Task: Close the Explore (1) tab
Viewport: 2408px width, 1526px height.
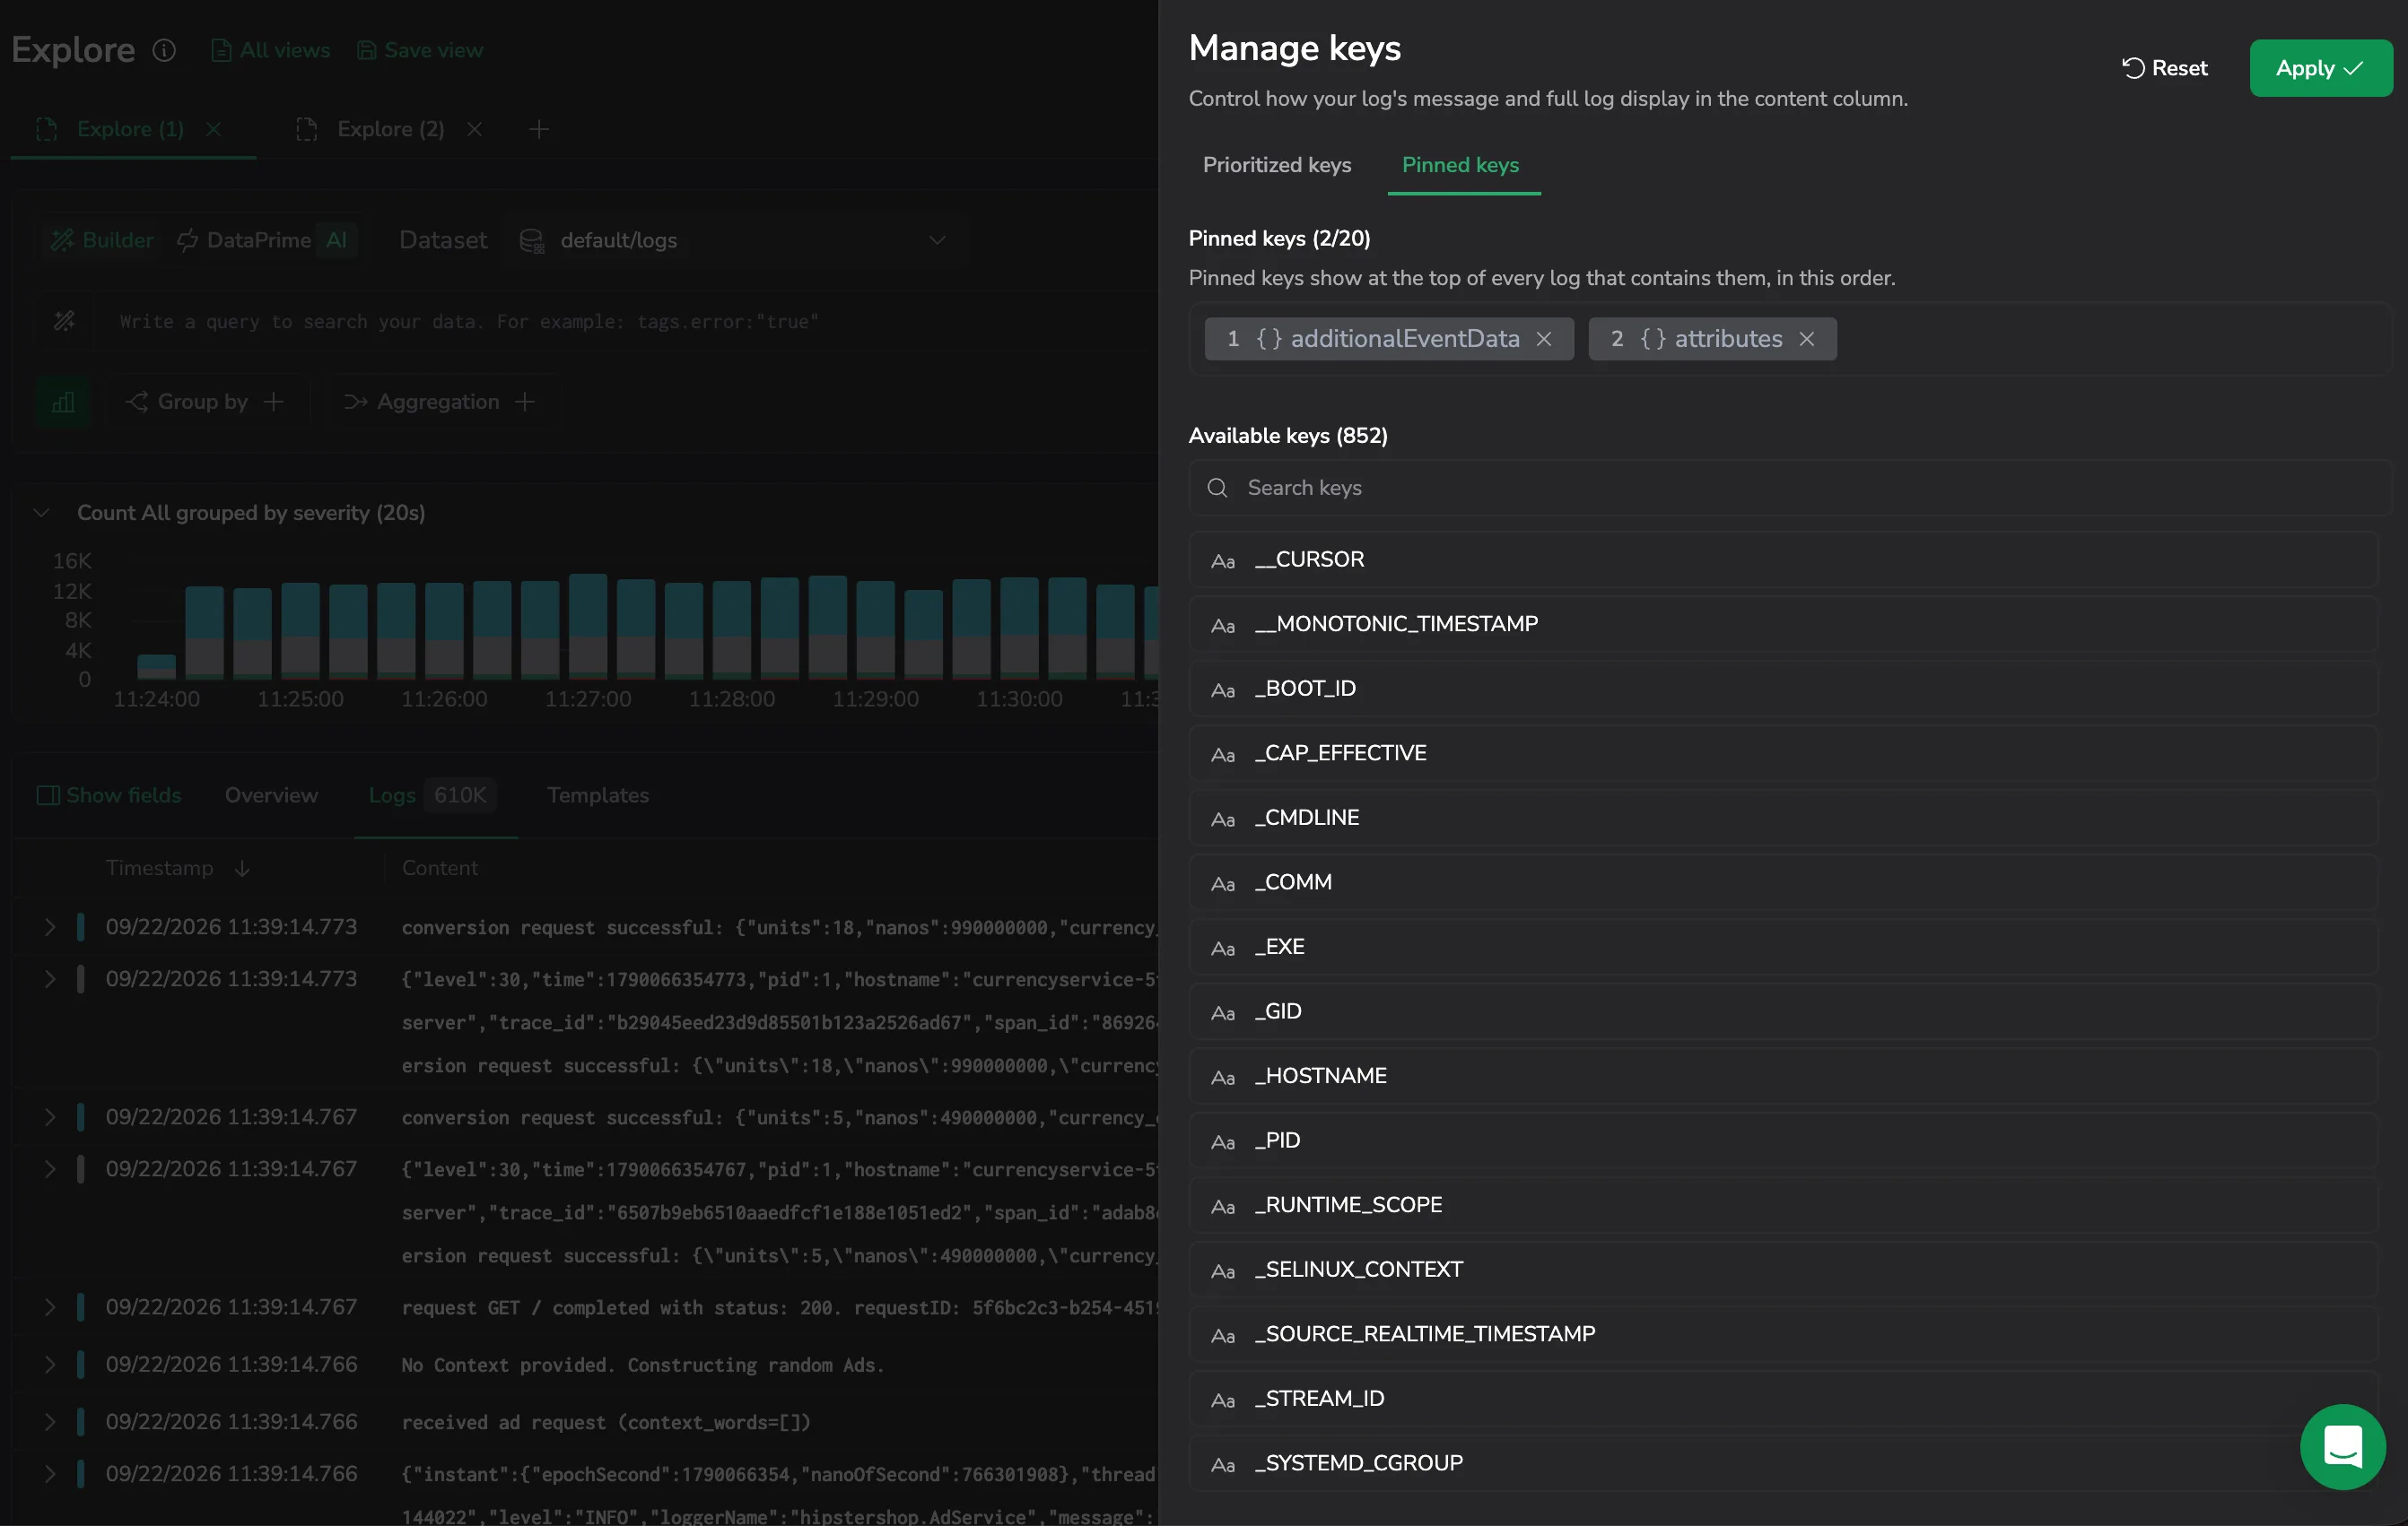Action: point(213,129)
